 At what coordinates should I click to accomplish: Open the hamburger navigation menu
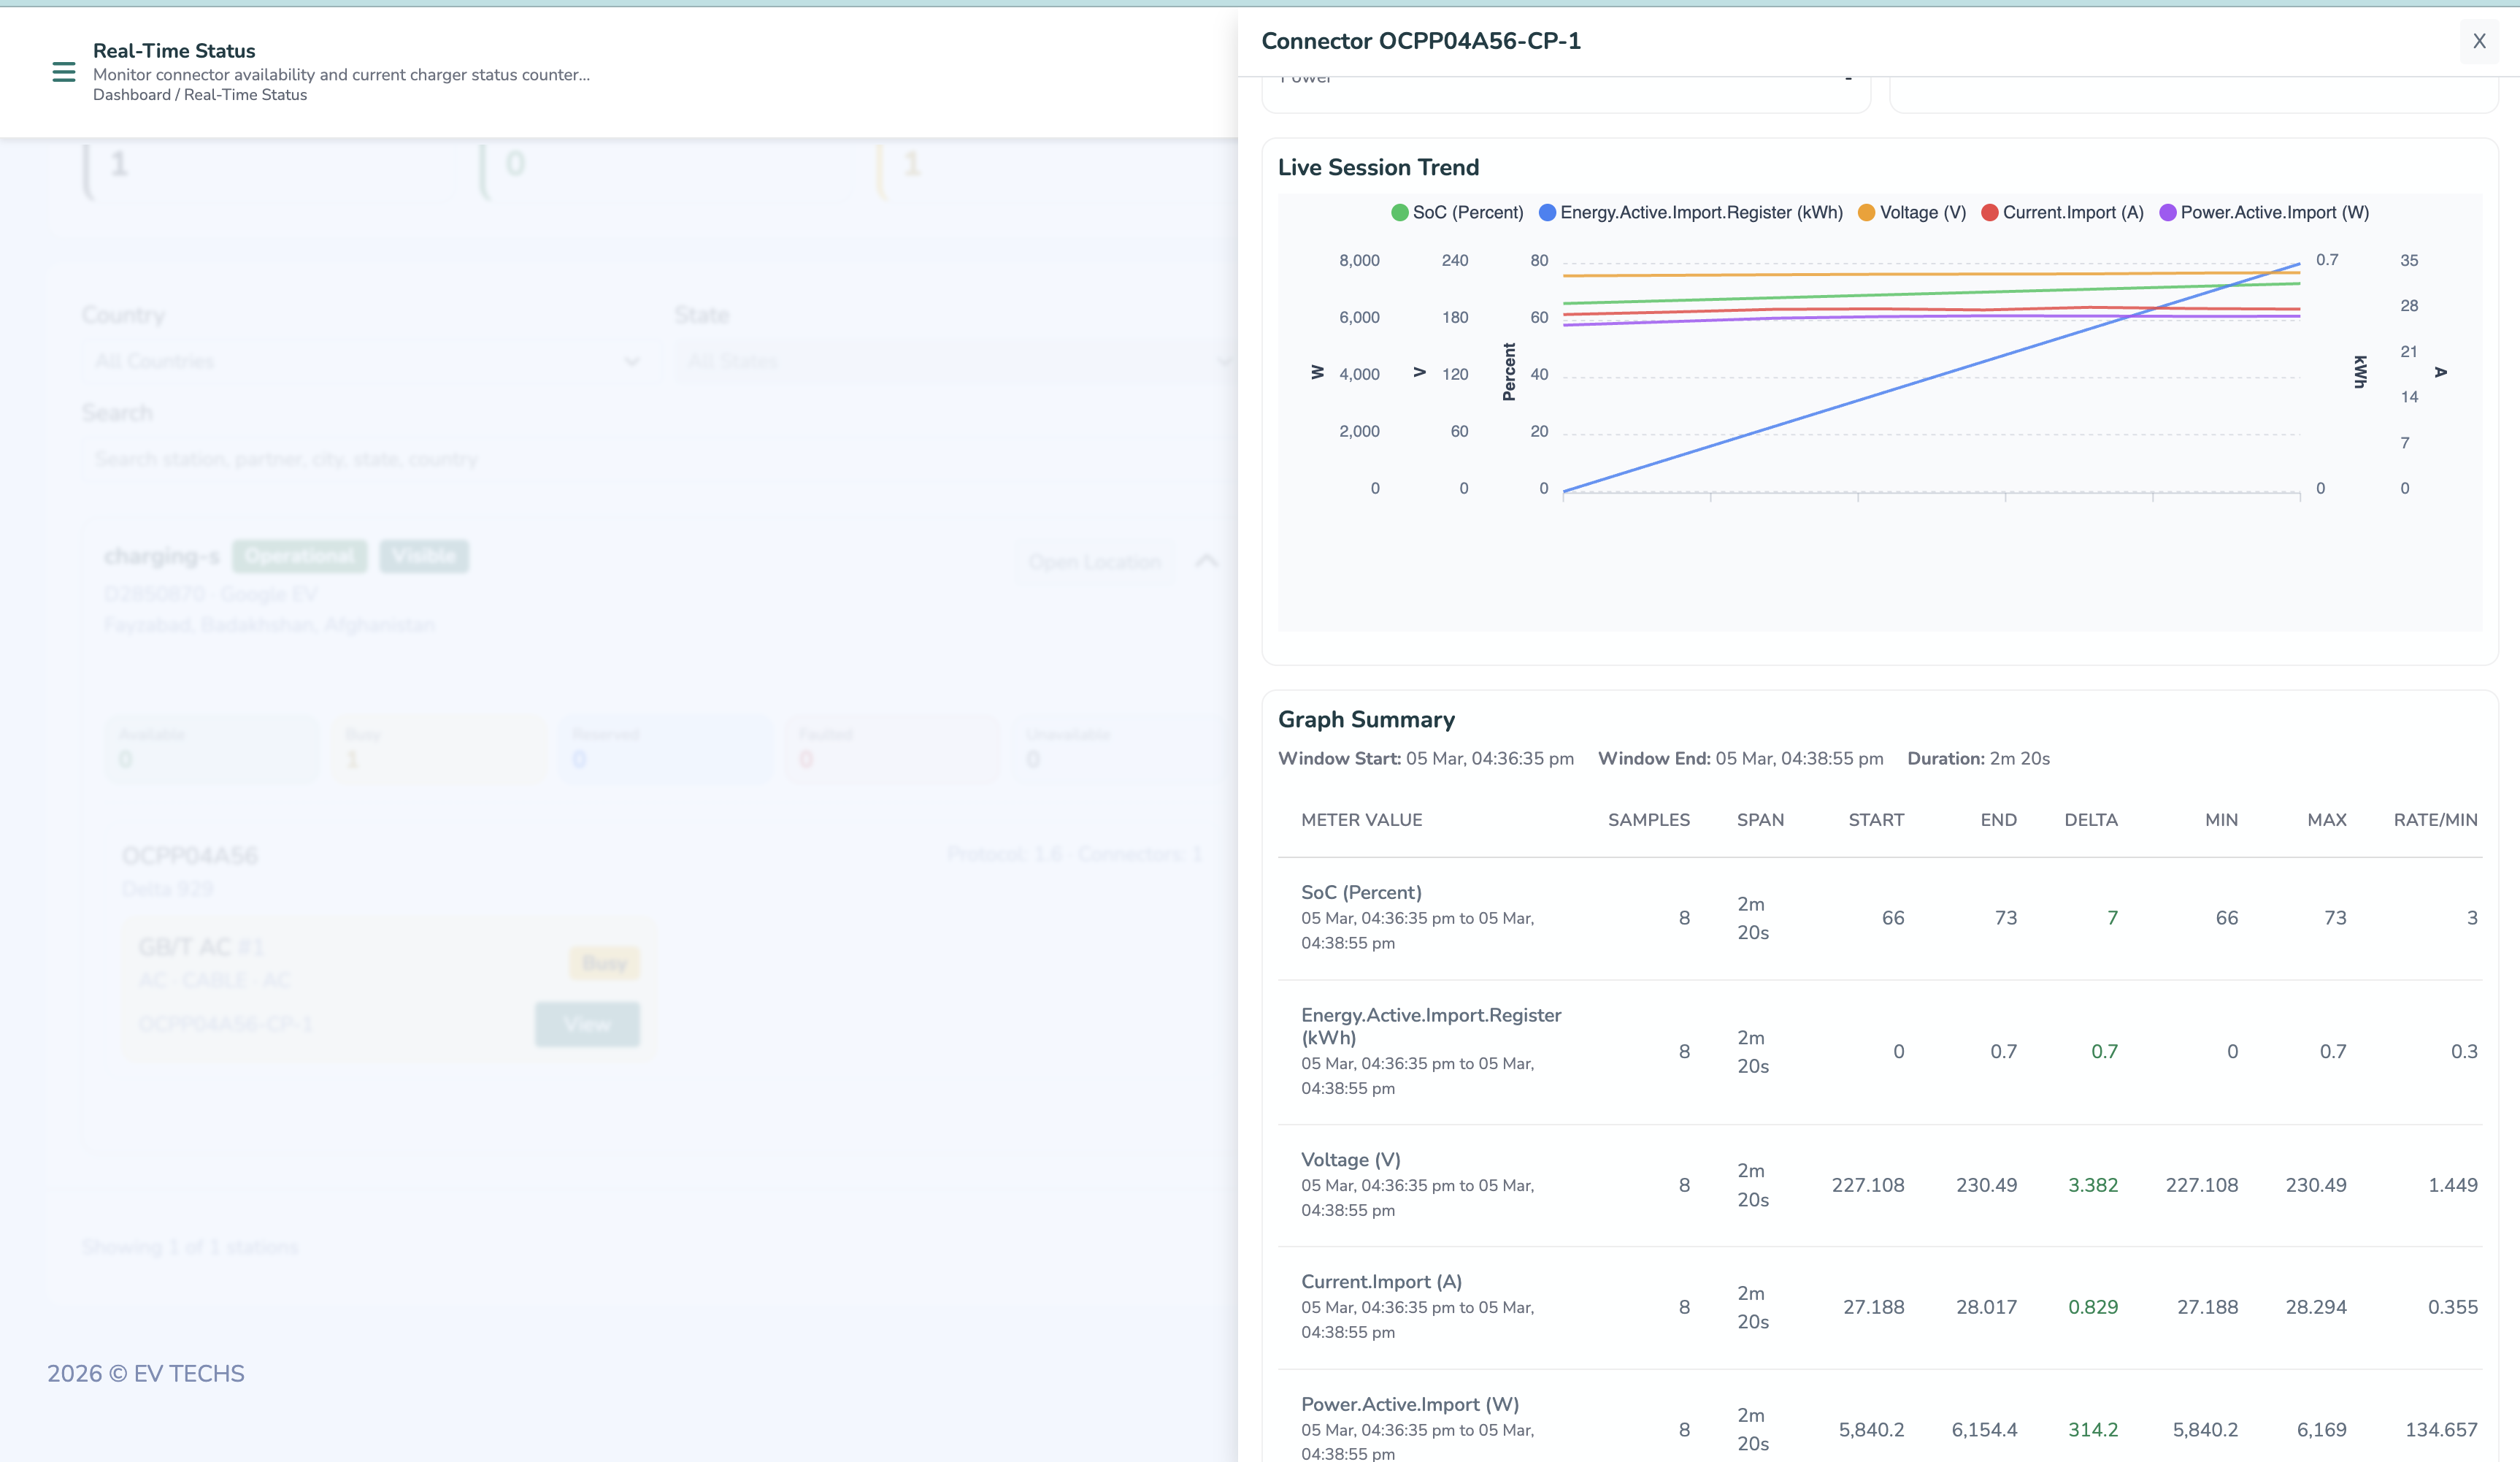[x=63, y=72]
